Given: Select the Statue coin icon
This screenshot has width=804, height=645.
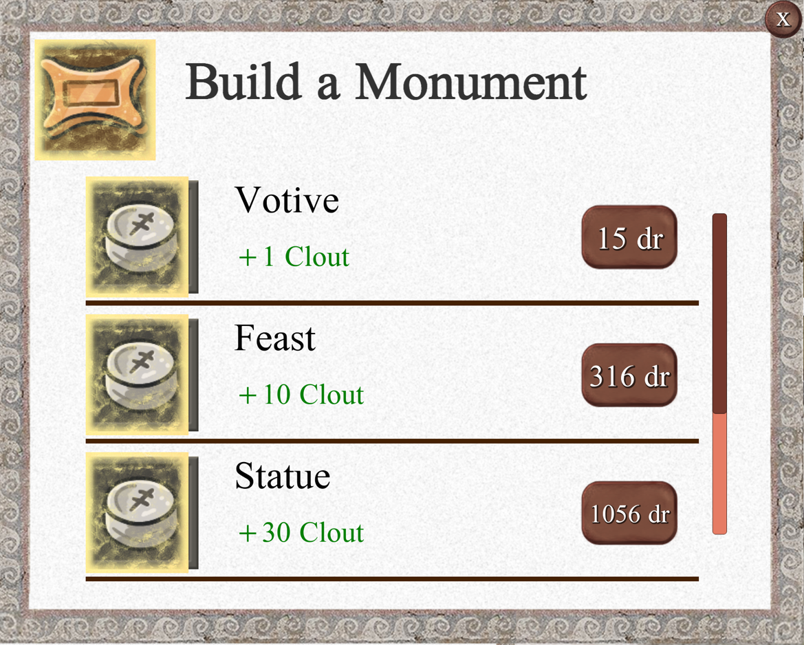Looking at the screenshot, I should pos(137,512).
